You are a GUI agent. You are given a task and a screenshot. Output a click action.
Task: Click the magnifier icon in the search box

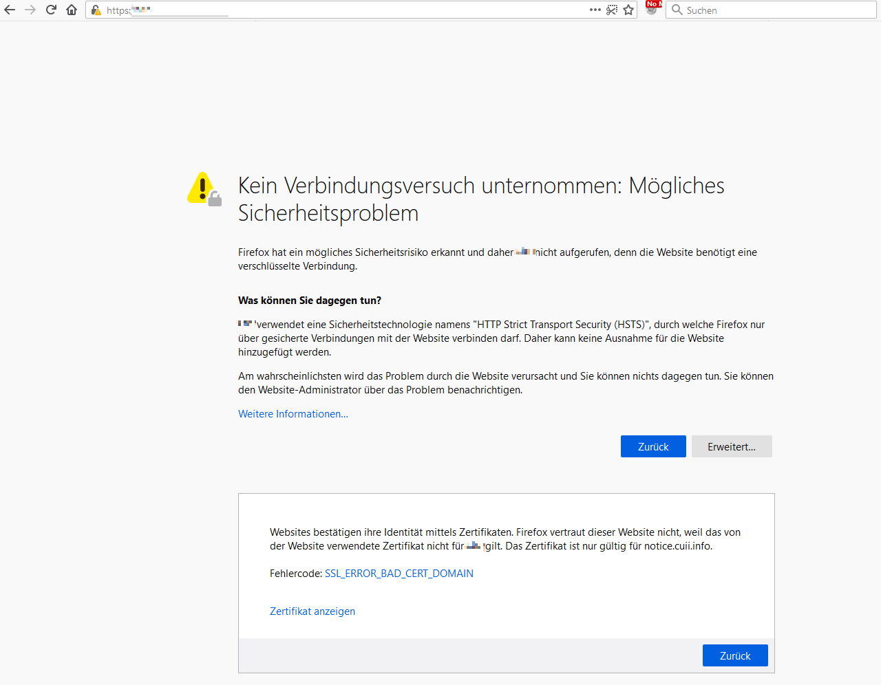[677, 10]
